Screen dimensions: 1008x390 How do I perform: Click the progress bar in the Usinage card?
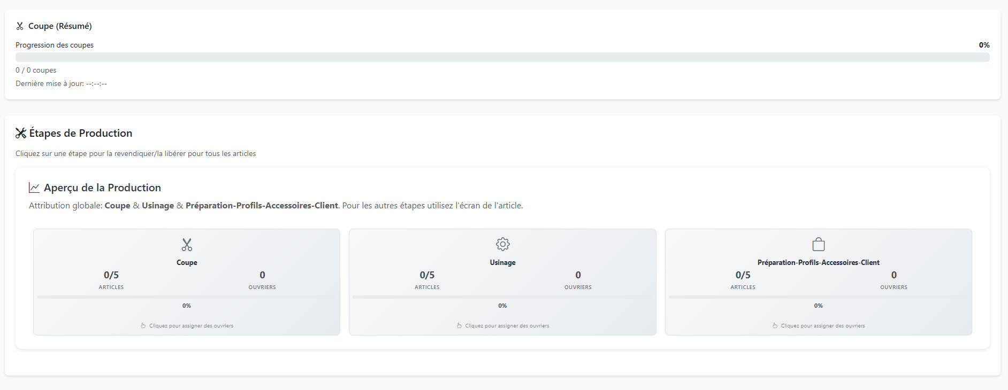tap(502, 297)
